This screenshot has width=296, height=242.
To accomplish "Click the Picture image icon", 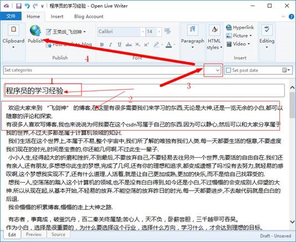I will point(229,35).
